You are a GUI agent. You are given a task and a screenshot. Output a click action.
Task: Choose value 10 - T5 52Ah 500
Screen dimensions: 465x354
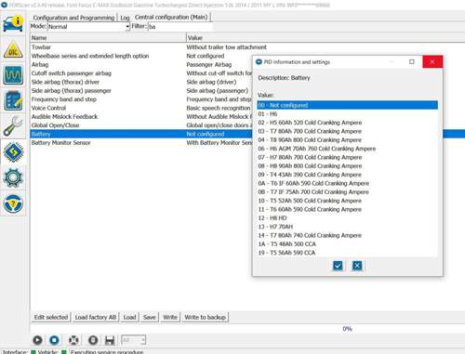[x=347, y=201]
